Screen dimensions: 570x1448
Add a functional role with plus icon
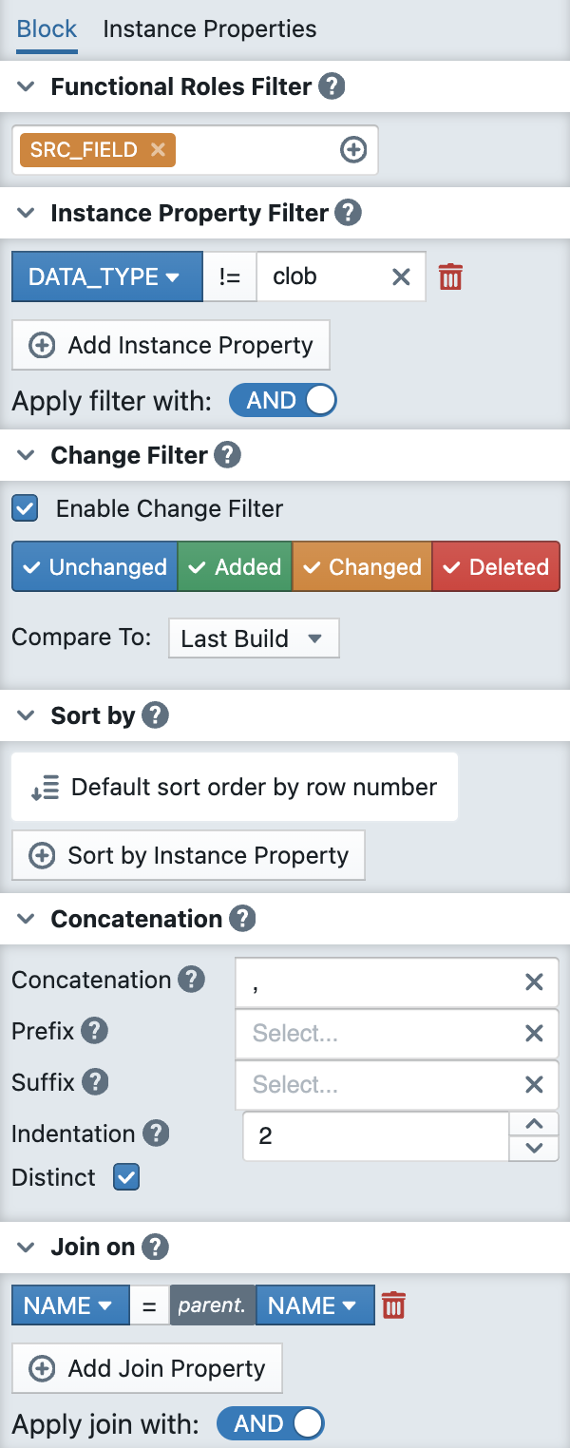point(353,150)
